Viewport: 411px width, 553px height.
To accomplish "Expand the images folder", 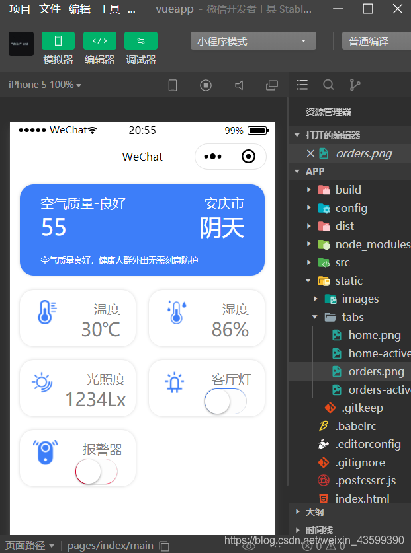I will pos(315,299).
